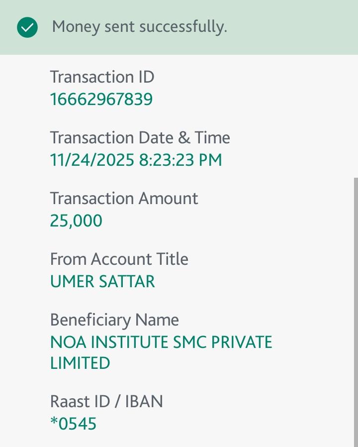The height and width of the screenshot is (447, 358).
Task: Select the Transaction Date & Time label
Action: tap(140, 138)
